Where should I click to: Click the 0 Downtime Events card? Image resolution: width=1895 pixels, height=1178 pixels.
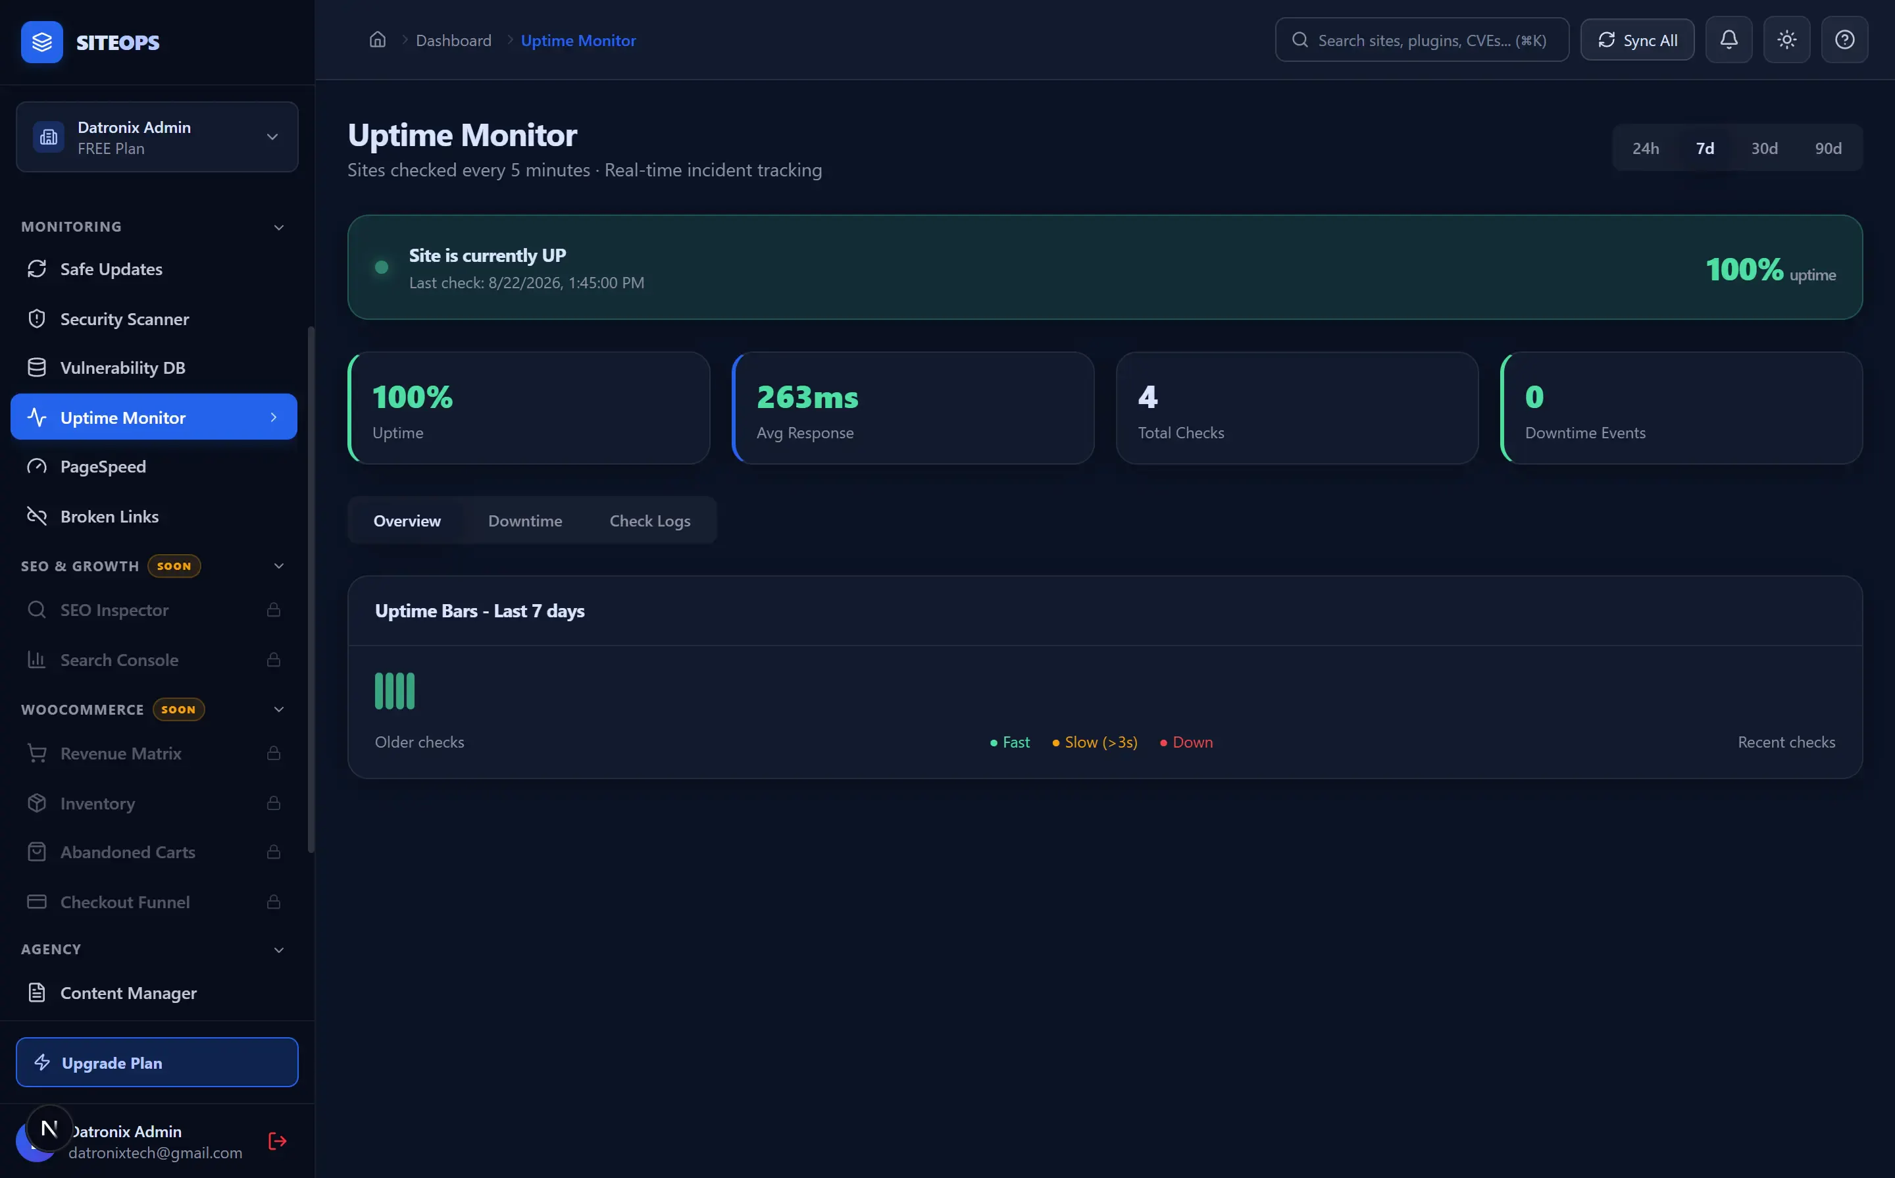click(x=1682, y=408)
